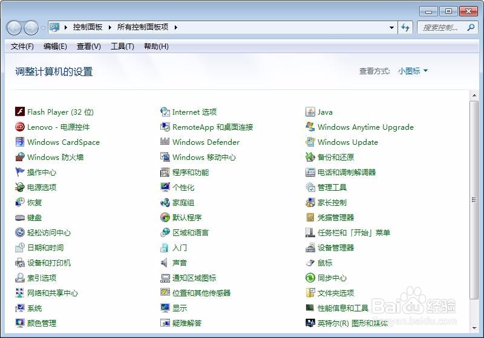Open the 系统 system icon
484x338 pixels.
pos(20,308)
